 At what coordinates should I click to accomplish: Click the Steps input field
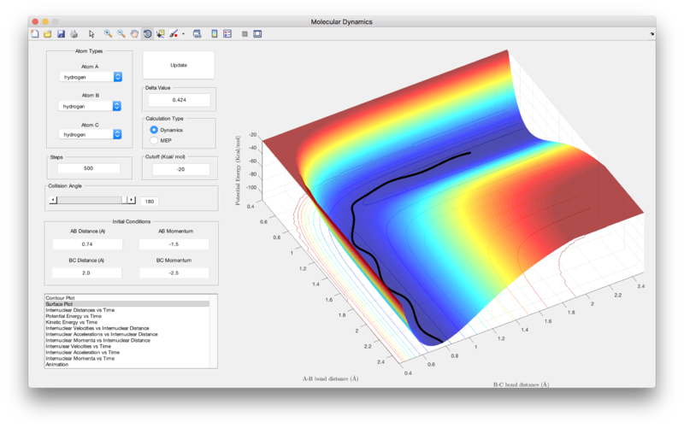pyautogui.click(x=89, y=168)
